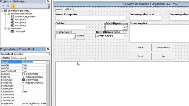Select the ColumnCount property row
189x106 pixels.
pyautogui.click(x=24, y=89)
